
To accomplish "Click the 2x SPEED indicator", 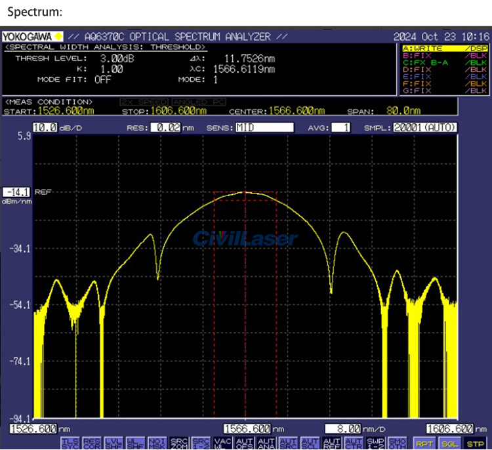I will coord(144,102).
